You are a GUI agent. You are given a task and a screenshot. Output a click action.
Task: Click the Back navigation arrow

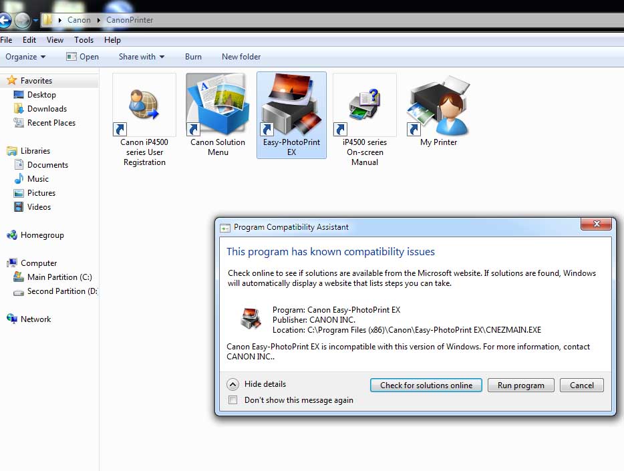point(5,21)
